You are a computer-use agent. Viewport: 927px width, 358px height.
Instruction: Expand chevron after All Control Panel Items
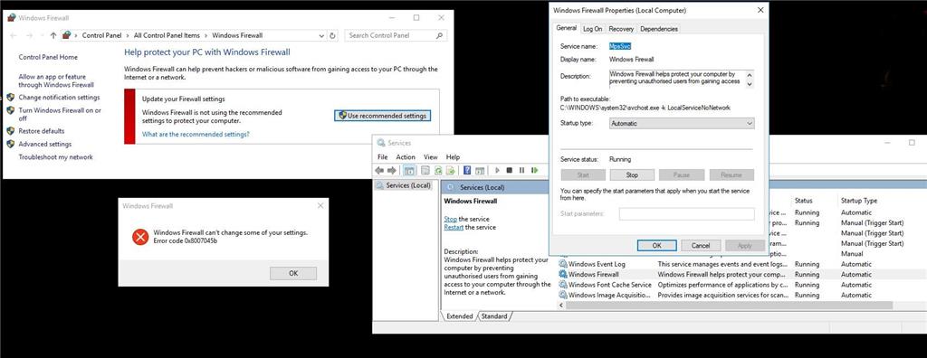(x=206, y=35)
